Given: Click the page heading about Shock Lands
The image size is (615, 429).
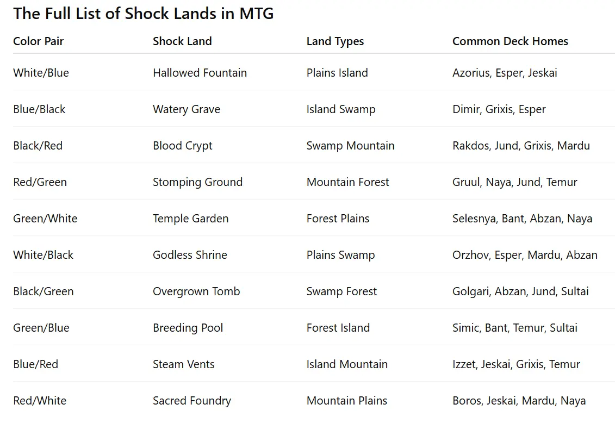Looking at the screenshot, I should 143,14.
